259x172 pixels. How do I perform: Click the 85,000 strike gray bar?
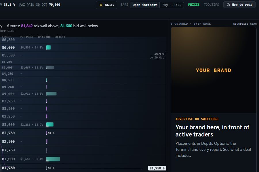pyautogui.click(x=50, y=67)
